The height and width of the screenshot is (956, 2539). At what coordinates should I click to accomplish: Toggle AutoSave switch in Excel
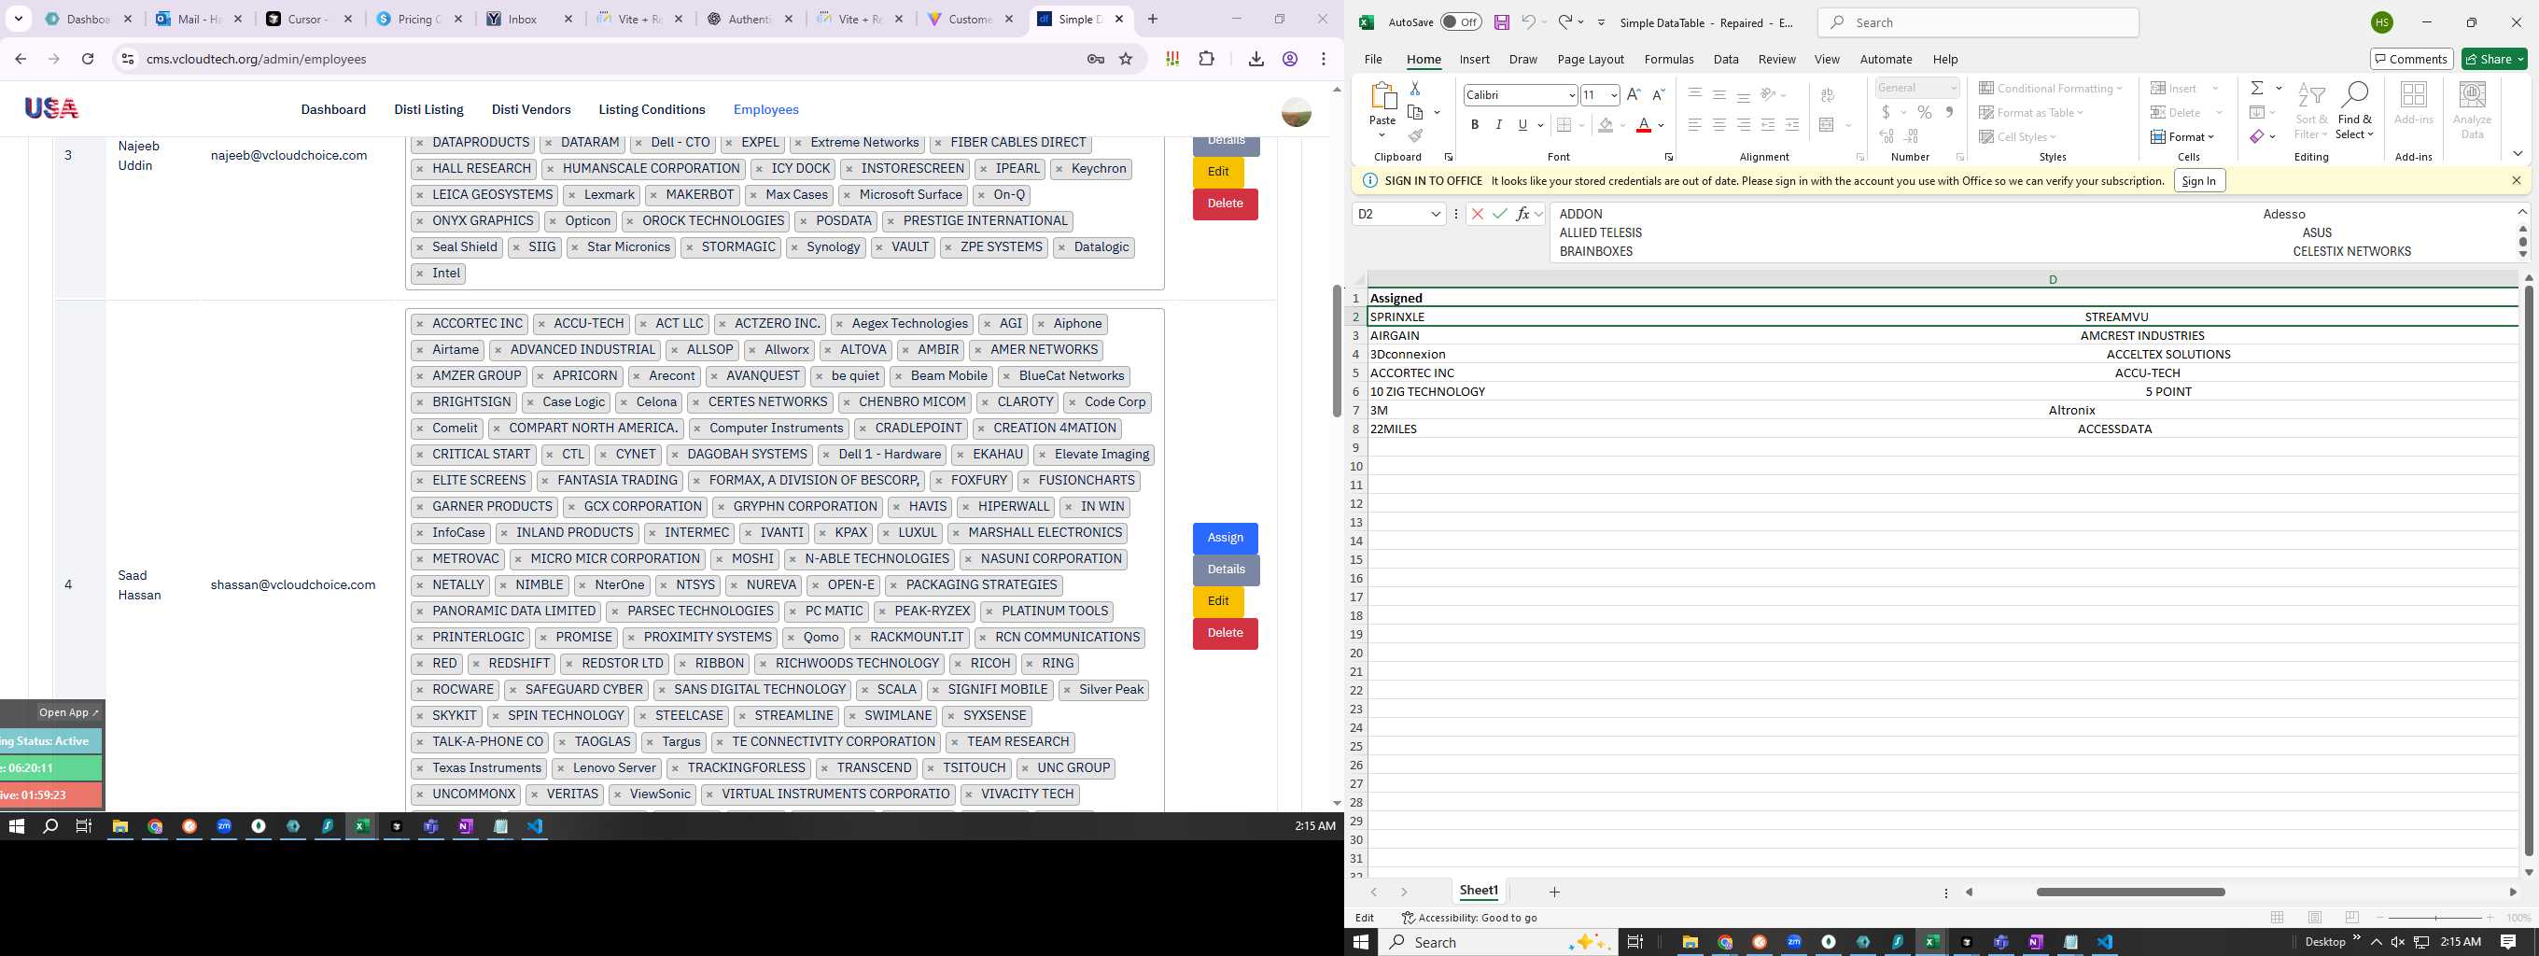(1461, 22)
